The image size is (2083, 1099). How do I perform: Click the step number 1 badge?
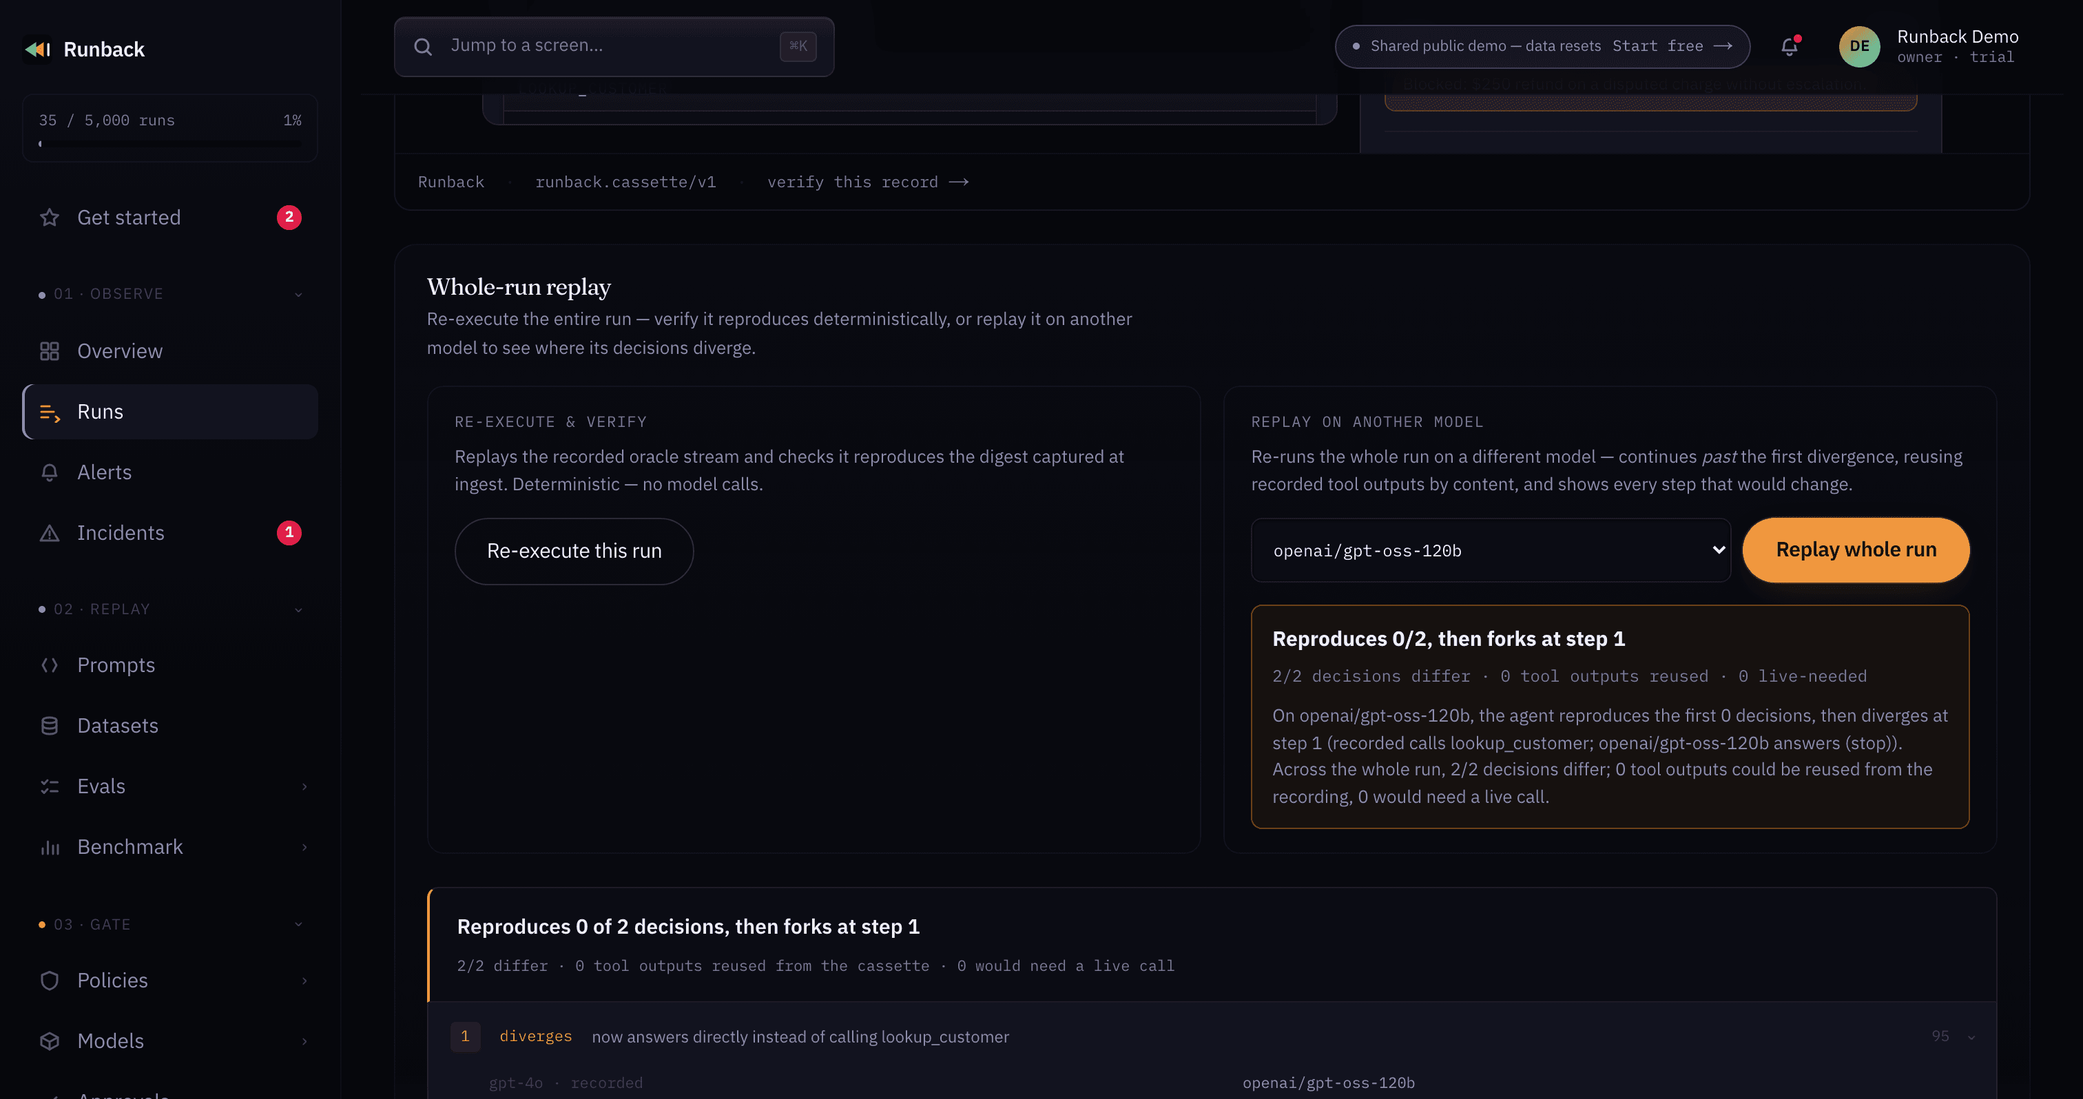pos(465,1036)
